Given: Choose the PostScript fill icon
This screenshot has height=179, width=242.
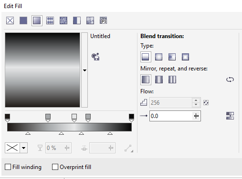Looking at the screenshot, I should point(104,20).
